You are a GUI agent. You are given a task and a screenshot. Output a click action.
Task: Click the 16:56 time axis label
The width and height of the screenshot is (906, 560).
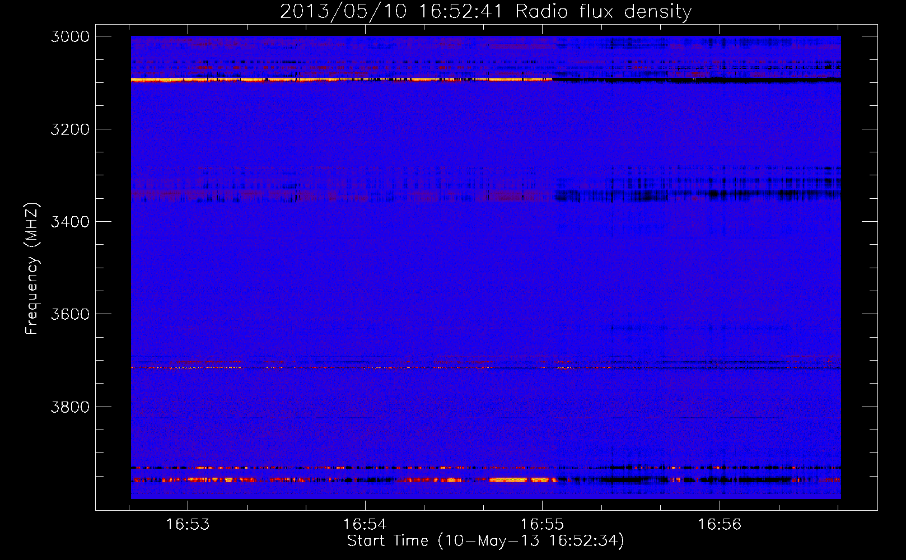[720, 524]
